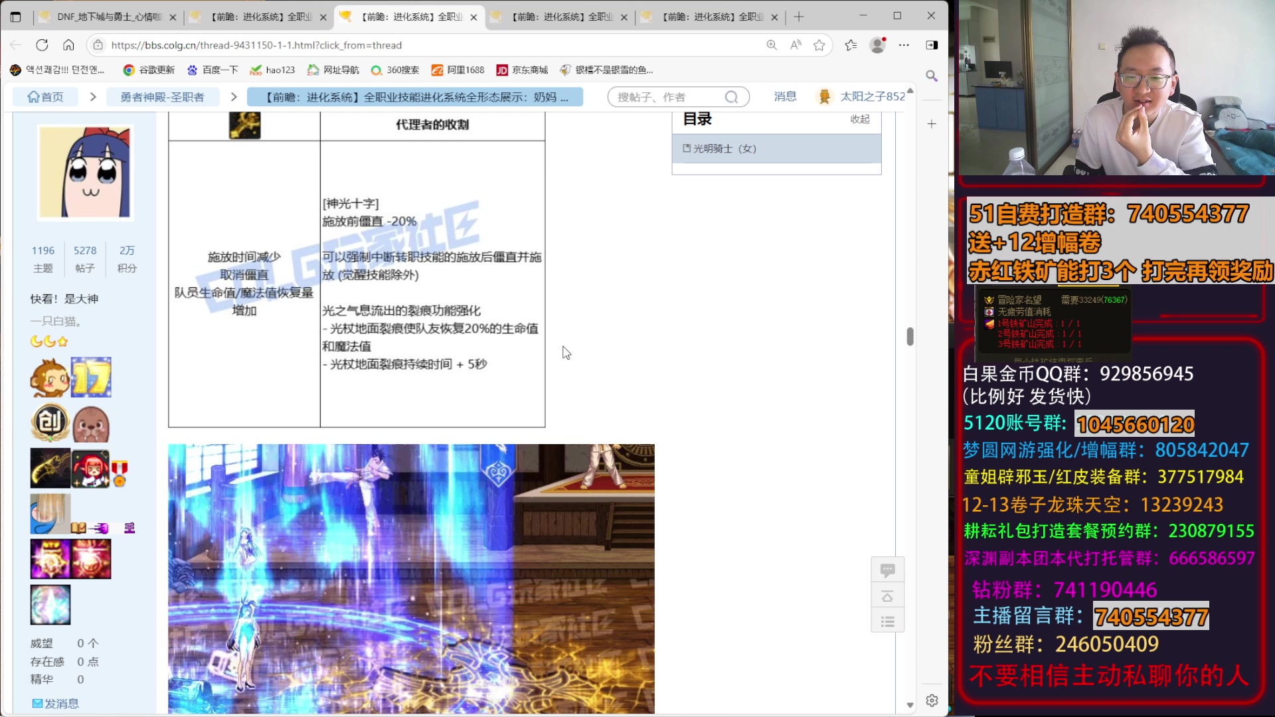Open 网址导航 bookmark
The image size is (1275, 717).
(x=333, y=70)
